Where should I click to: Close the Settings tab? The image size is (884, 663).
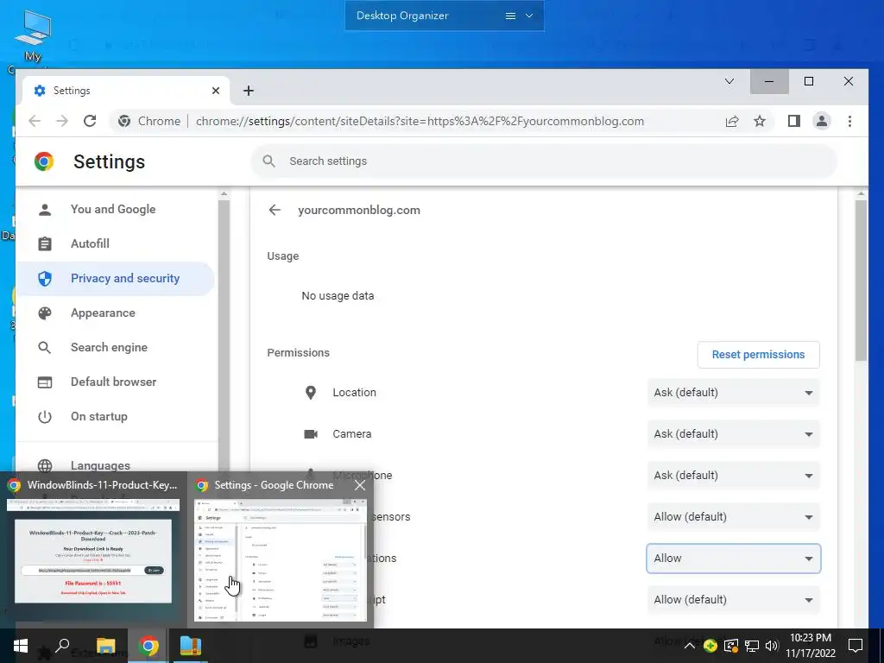(x=215, y=91)
